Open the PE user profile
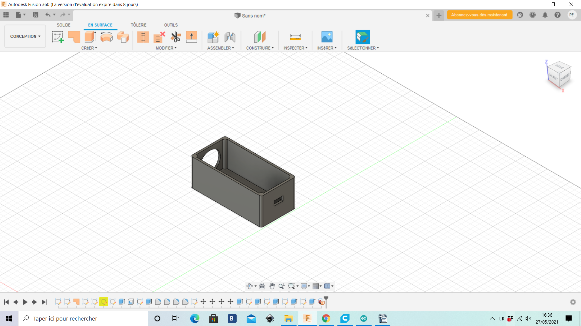The width and height of the screenshot is (581, 326). pos(572,15)
